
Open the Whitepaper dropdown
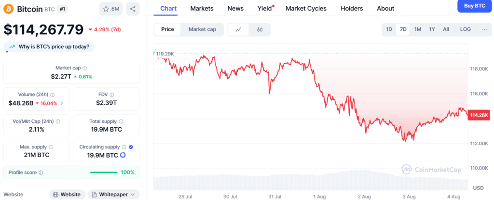[x=113, y=194]
